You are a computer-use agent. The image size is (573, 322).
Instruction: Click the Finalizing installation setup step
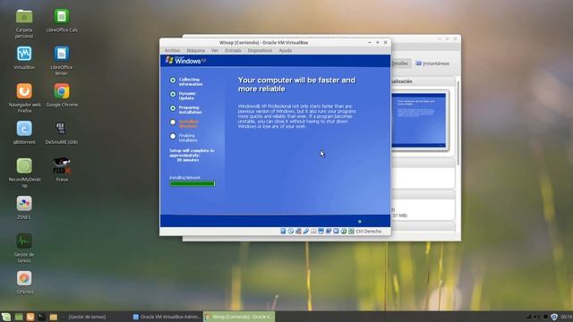click(x=184, y=138)
